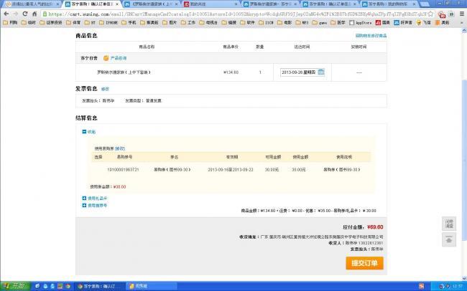Viewport: 467px width, 291px height.
Task: Click coupon number 10100001963721
Action: pyautogui.click(x=123, y=170)
